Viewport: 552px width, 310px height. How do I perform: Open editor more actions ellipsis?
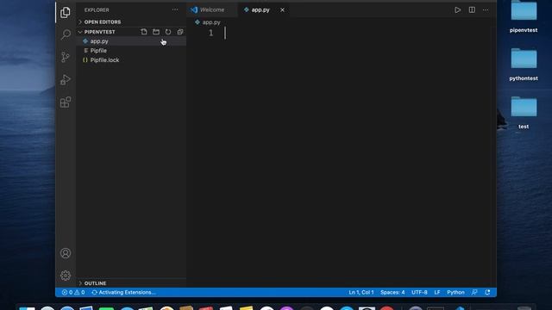[486, 9]
